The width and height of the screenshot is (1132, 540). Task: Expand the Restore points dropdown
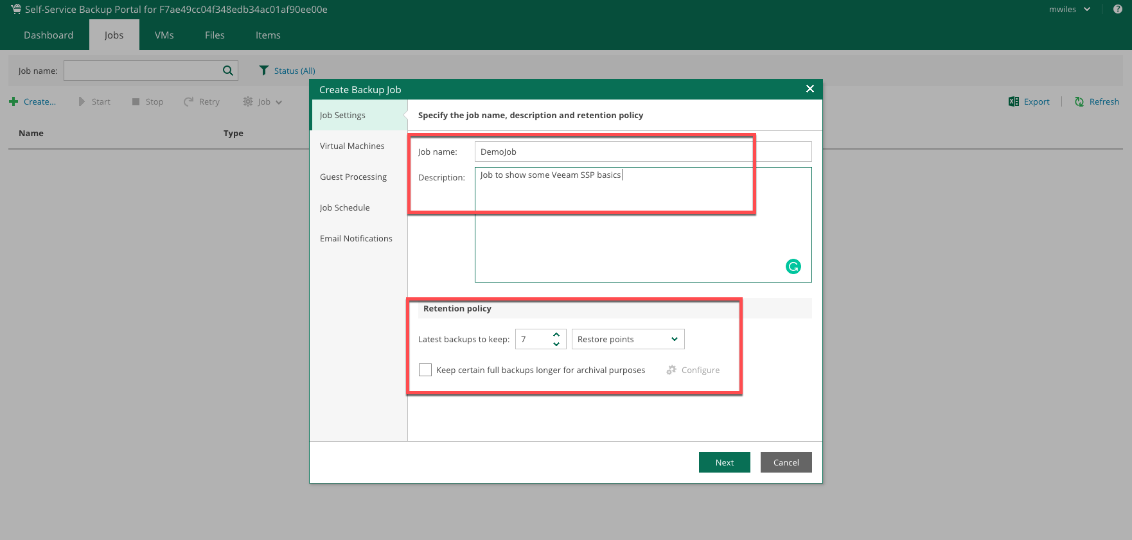(628, 339)
